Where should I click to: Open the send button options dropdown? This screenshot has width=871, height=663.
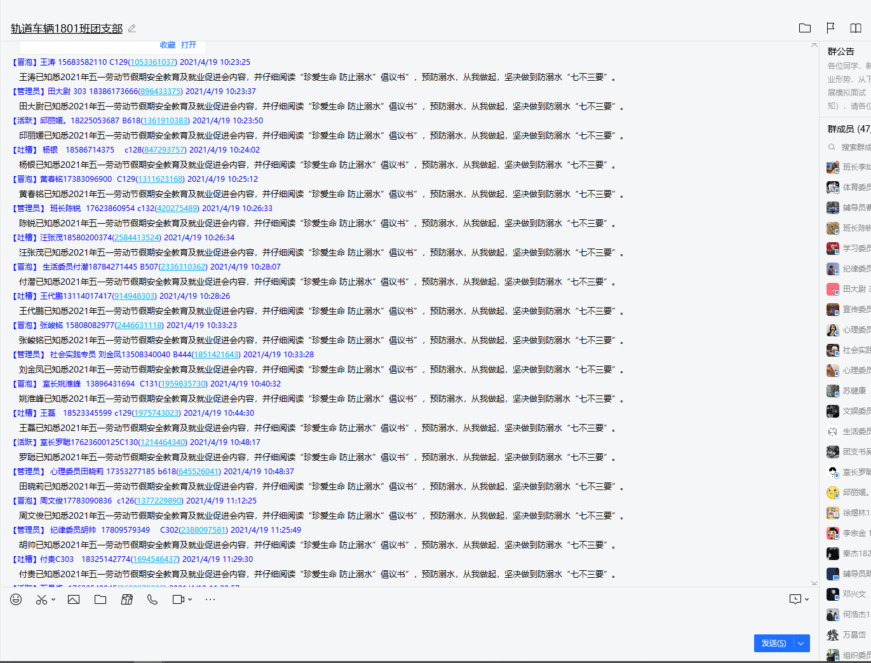point(802,643)
